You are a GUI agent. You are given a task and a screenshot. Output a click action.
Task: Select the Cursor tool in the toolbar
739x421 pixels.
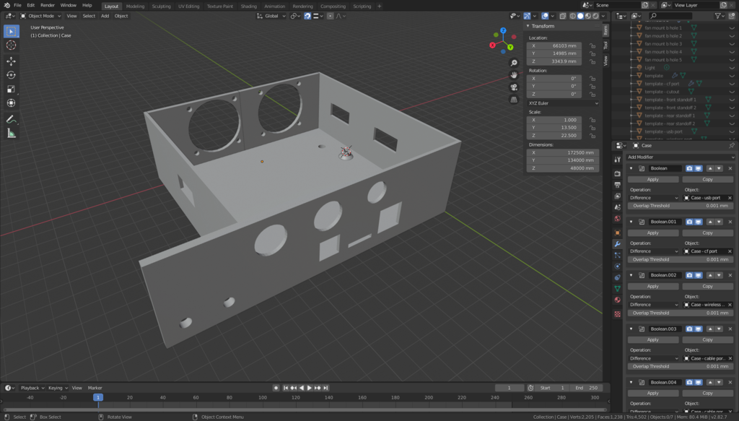[12, 45]
